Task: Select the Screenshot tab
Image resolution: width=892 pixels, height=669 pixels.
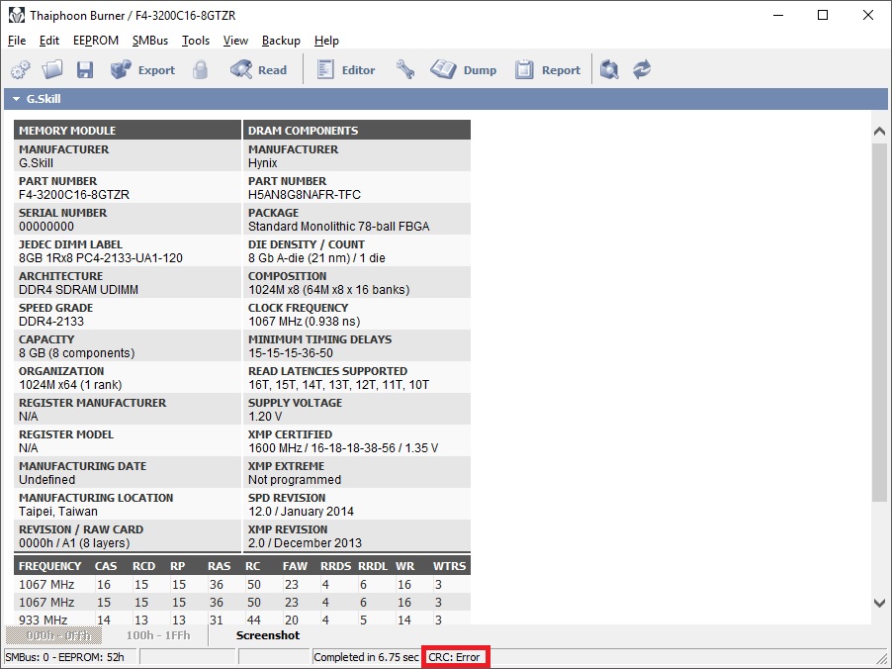Action: 268,635
